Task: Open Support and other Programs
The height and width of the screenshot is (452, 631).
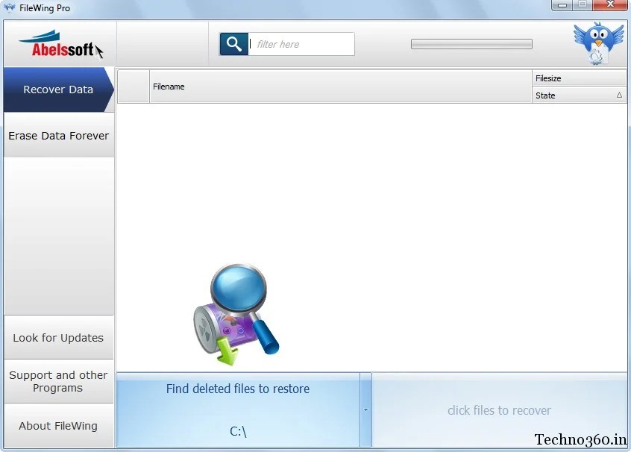Action: click(59, 382)
